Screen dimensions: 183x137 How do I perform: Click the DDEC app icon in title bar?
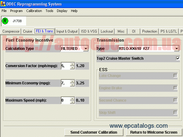click(3, 4)
